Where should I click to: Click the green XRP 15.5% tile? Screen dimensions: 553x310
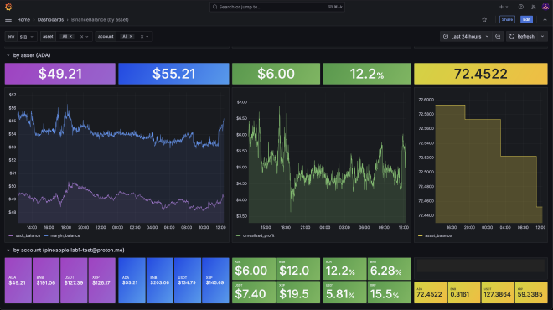[x=389, y=292]
